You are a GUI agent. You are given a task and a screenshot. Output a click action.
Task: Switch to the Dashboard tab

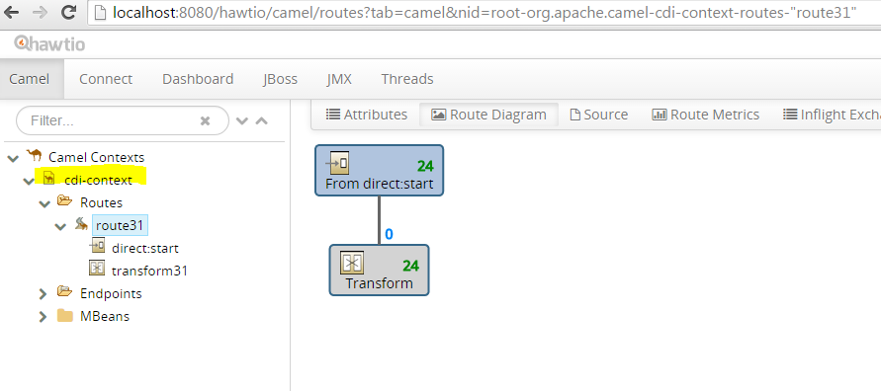click(198, 79)
